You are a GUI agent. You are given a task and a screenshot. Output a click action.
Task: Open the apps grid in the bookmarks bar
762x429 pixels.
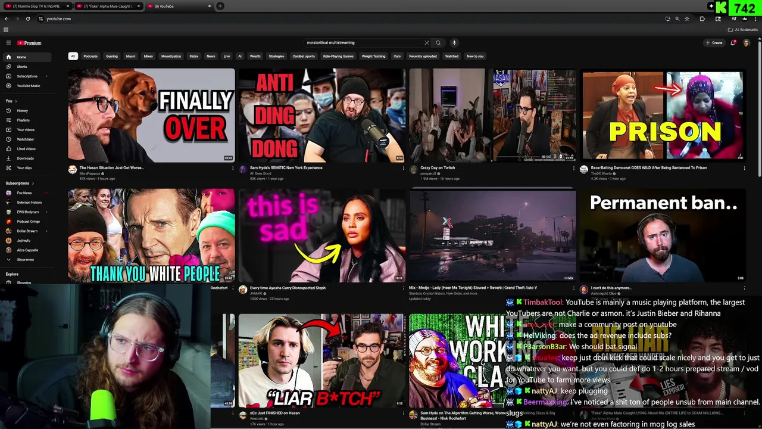[x=6, y=30]
